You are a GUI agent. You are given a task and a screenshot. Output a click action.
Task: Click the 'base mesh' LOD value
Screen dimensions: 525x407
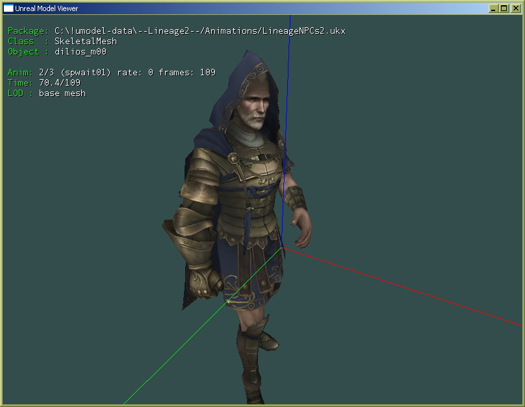click(62, 93)
